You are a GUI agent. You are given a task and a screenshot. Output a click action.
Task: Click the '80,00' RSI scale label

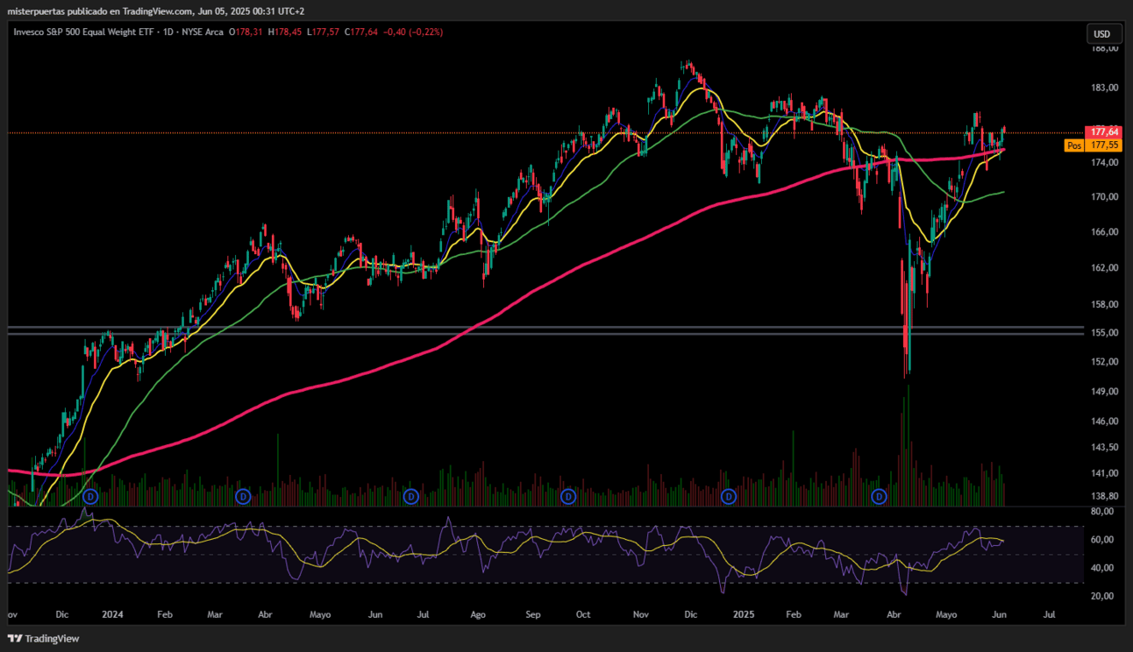(1102, 511)
